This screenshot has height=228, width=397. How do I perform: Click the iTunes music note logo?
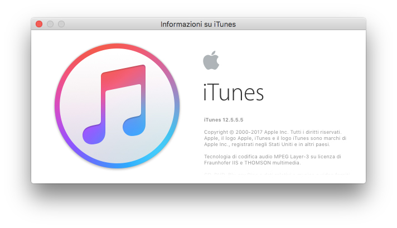(x=117, y=106)
